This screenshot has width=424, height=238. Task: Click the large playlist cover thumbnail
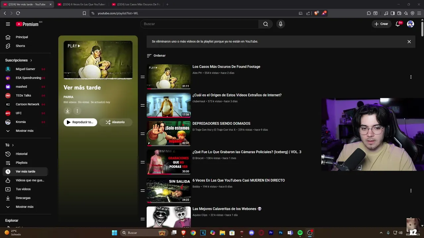[x=98, y=60]
